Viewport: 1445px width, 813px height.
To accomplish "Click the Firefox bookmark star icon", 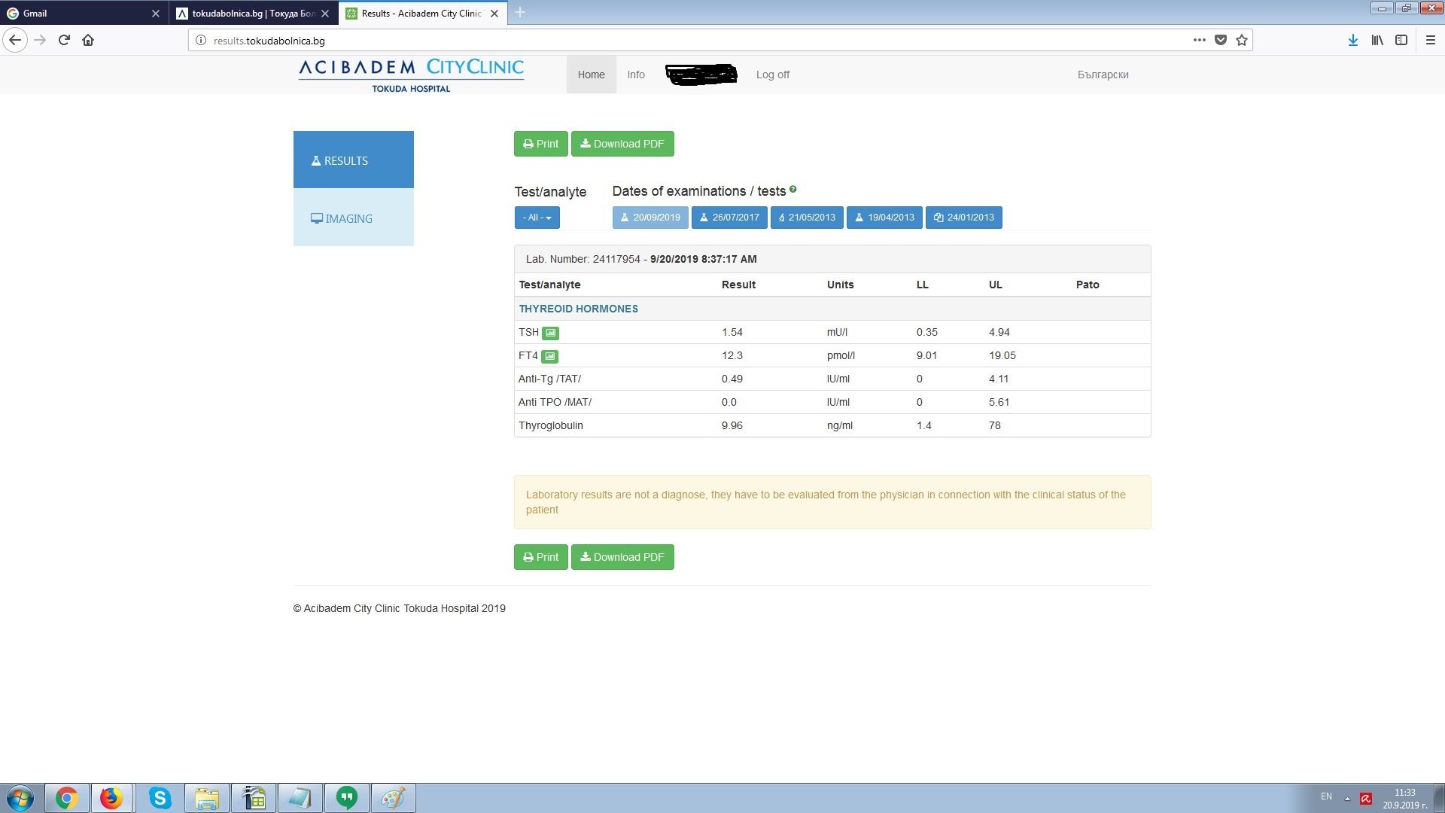I will pos(1242,41).
